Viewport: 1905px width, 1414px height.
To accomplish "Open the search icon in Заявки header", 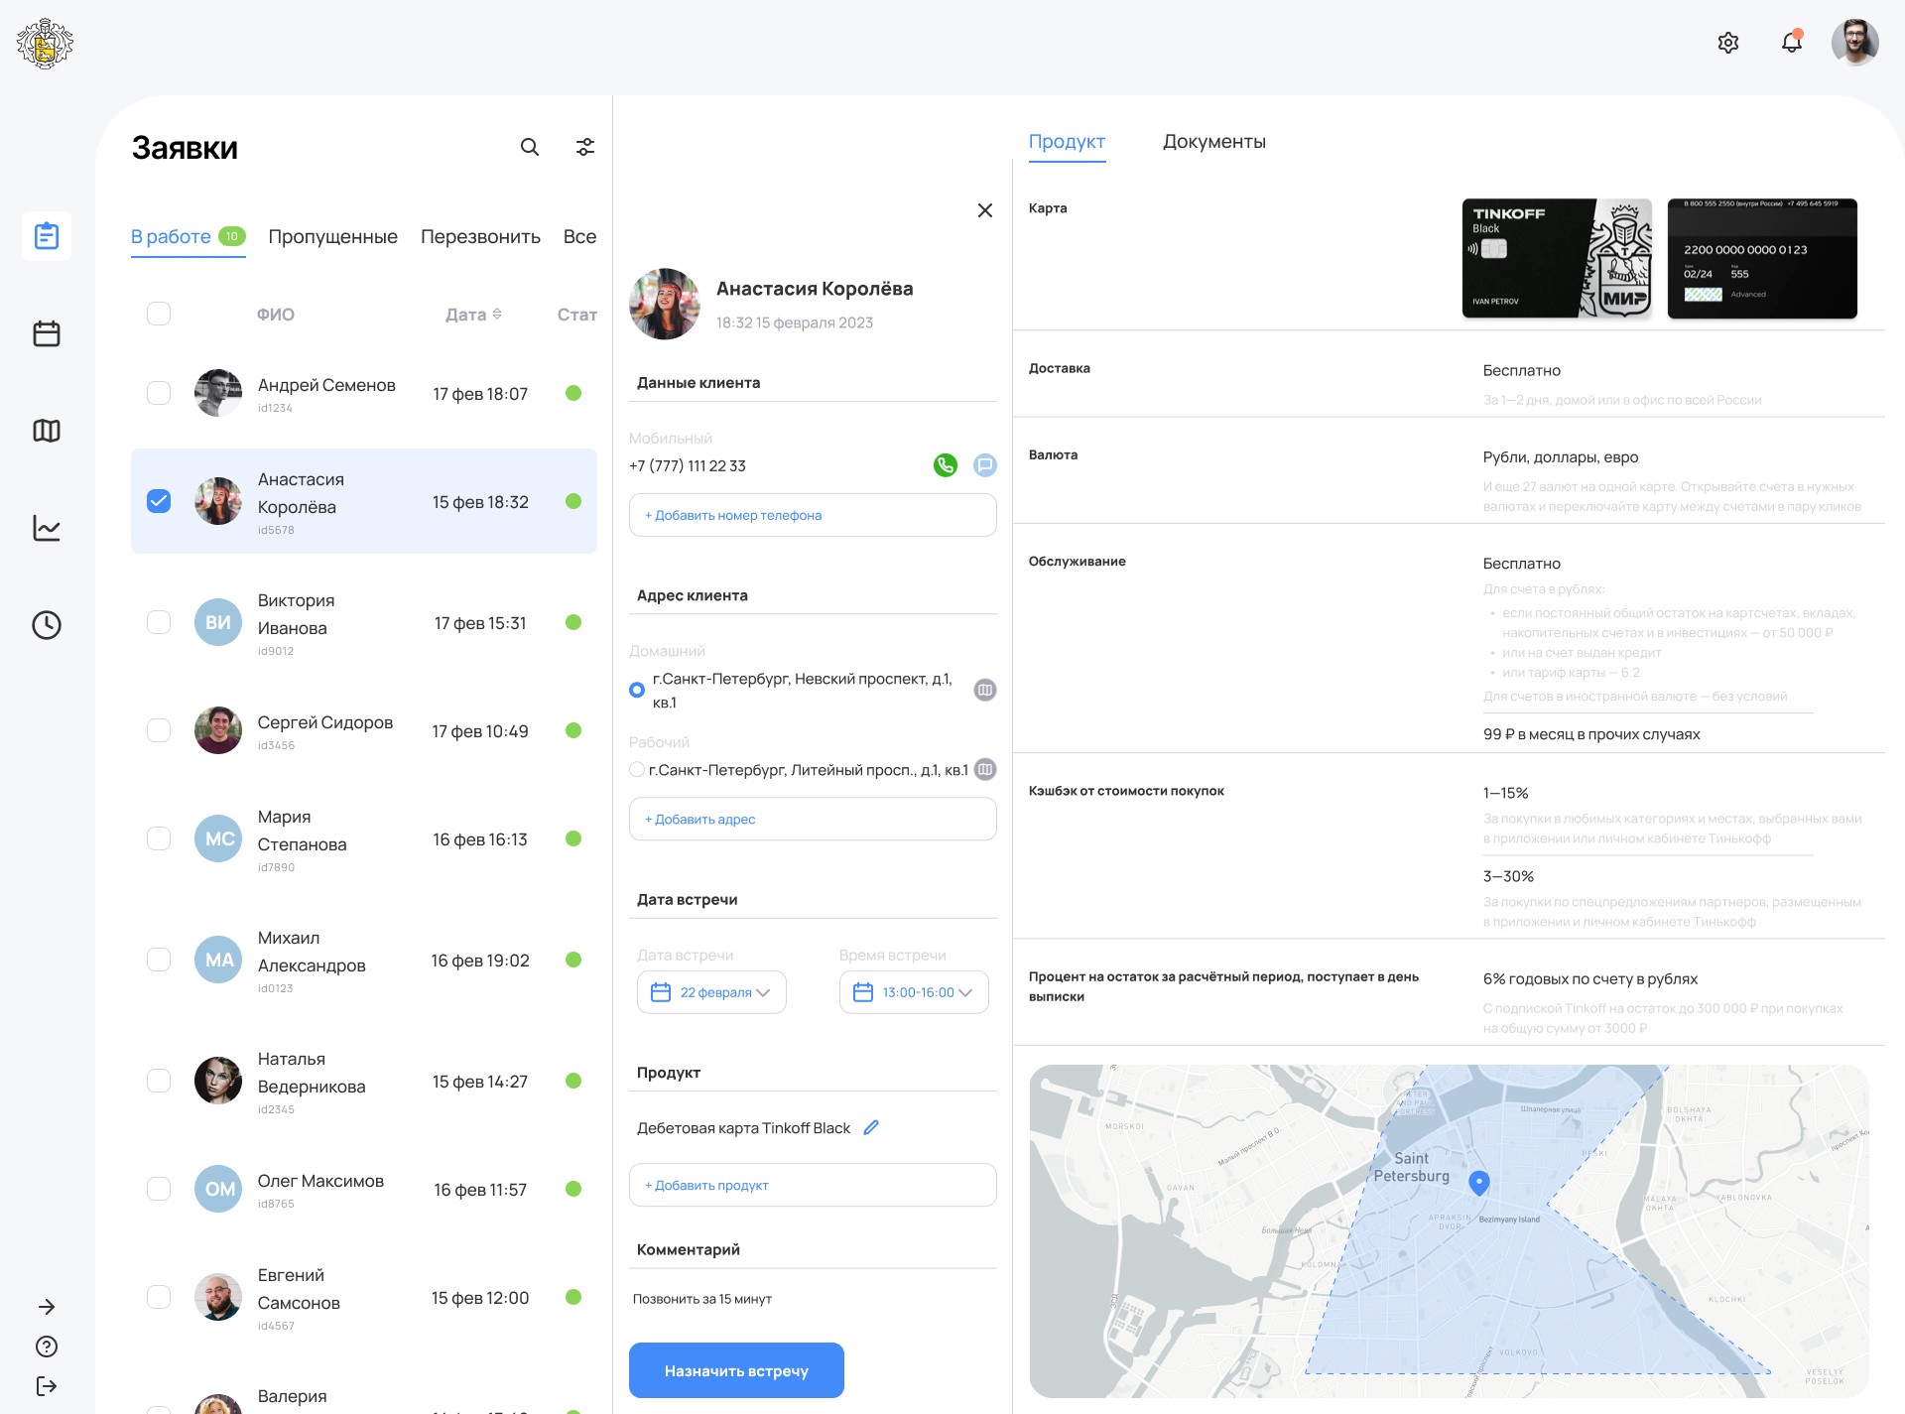I will (530, 147).
